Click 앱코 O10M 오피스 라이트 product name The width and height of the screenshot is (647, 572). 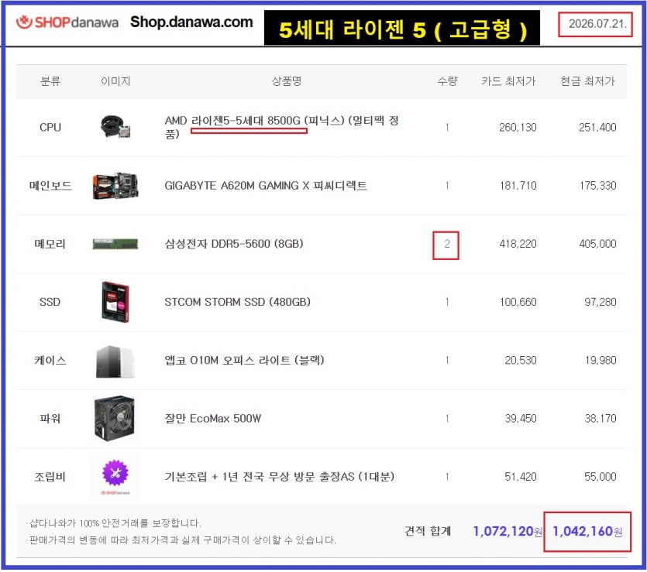coord(244,360)
